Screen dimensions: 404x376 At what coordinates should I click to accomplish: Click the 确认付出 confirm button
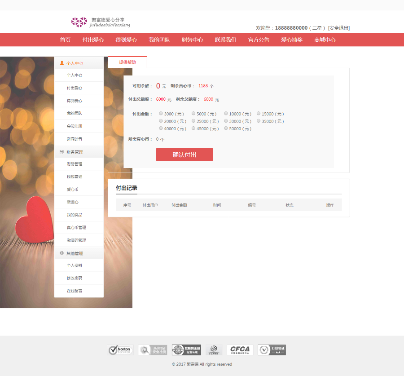pos(184,155)
